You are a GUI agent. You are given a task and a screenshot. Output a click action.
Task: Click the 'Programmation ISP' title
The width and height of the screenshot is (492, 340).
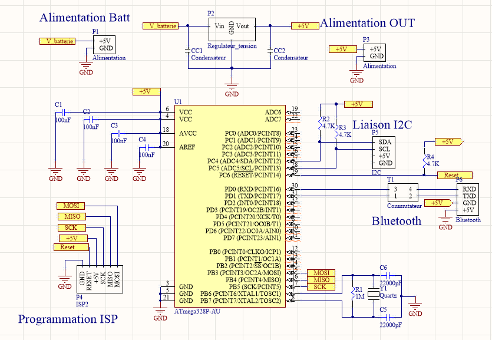click(68, 319)
